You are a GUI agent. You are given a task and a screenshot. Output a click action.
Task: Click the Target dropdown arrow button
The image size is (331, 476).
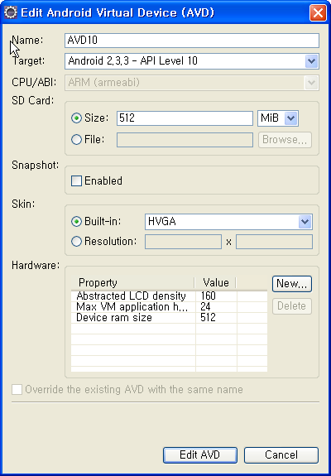point(312,61)
